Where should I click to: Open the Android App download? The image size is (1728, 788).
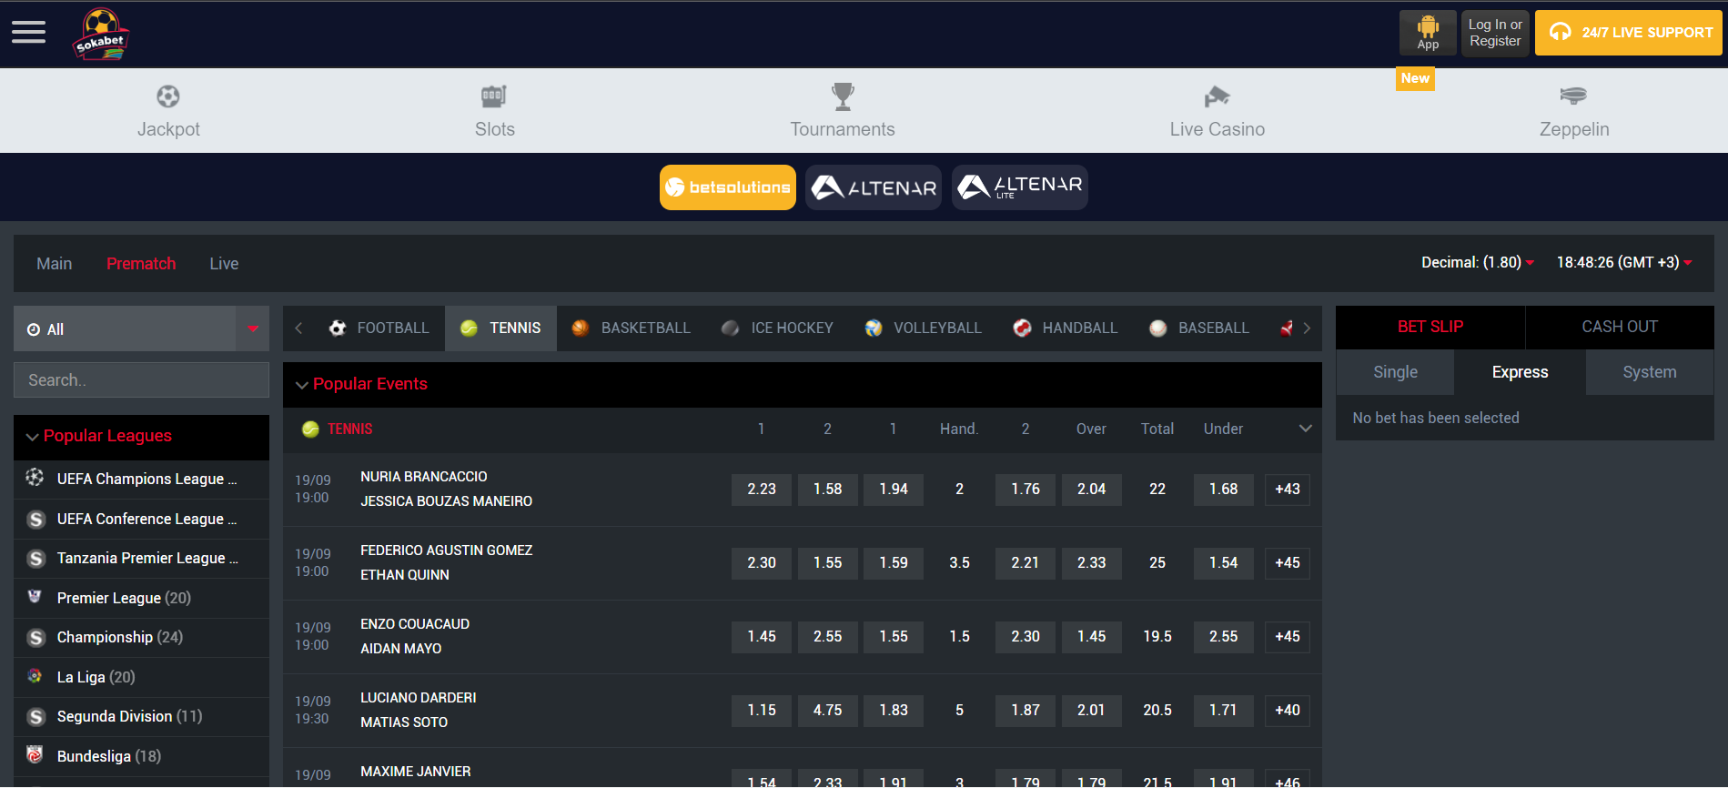(1428, 33)
